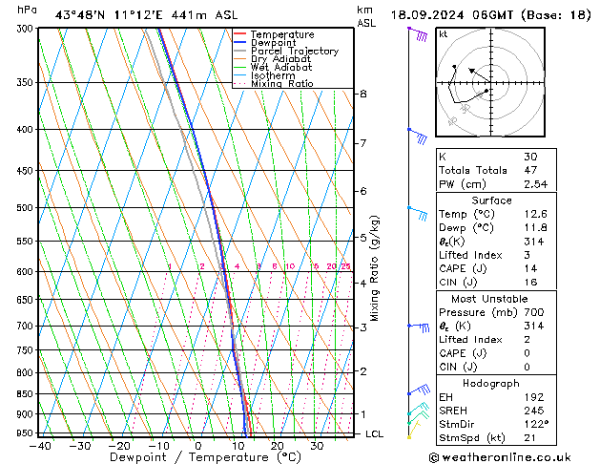Click the SREH value 245
The height and width of the screenshot is (464, 600).
(x=534, y=411)
